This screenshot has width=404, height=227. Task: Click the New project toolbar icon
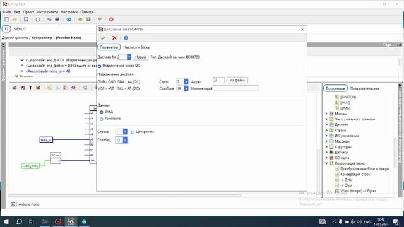tap(6, 20)
